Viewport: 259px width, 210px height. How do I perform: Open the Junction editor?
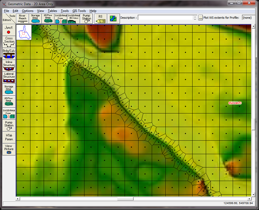click(9, 30)
